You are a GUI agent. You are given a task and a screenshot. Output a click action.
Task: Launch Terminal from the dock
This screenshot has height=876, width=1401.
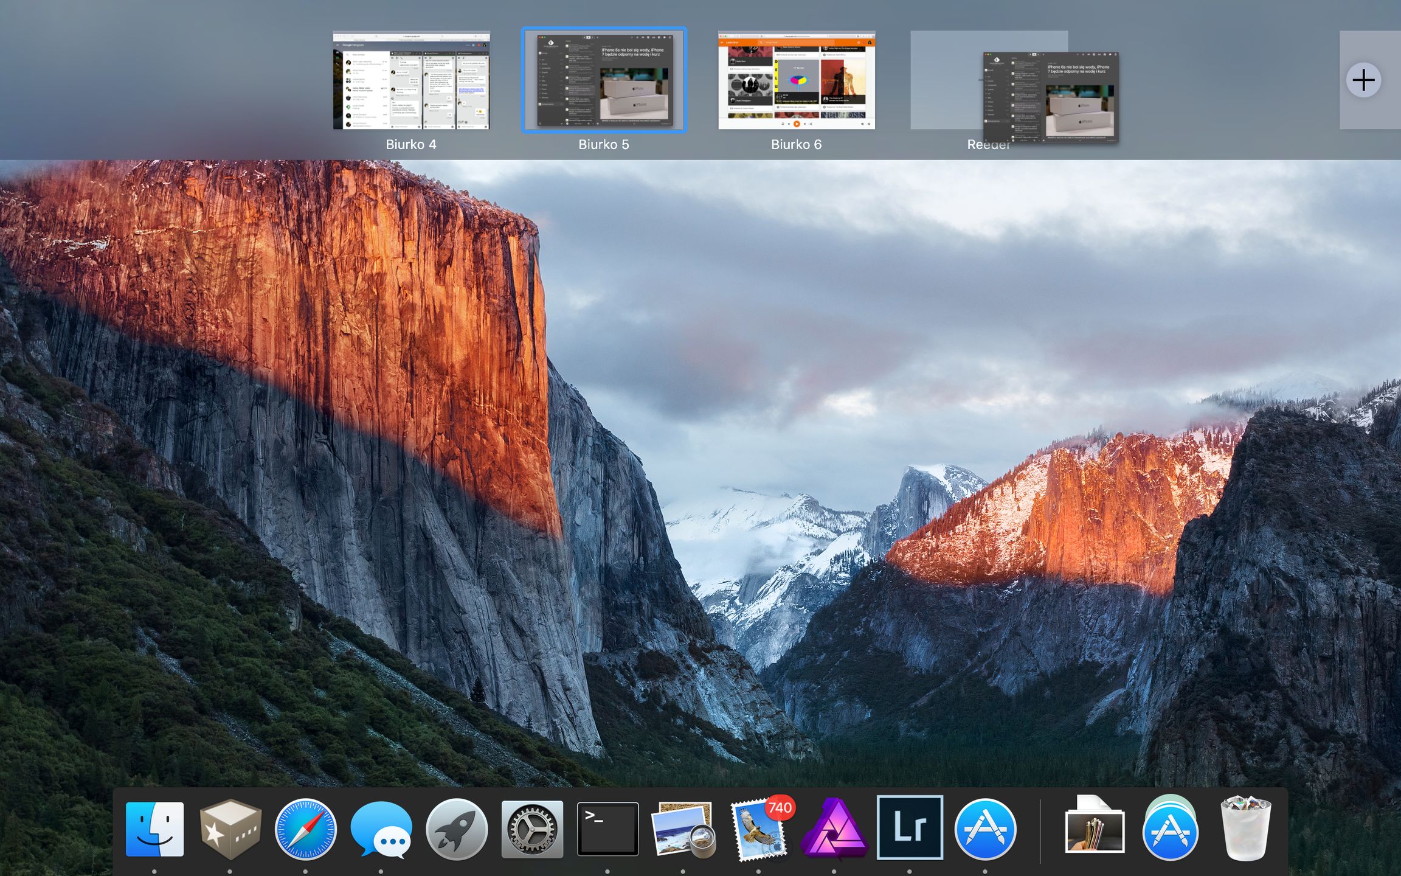click(607, 829)
